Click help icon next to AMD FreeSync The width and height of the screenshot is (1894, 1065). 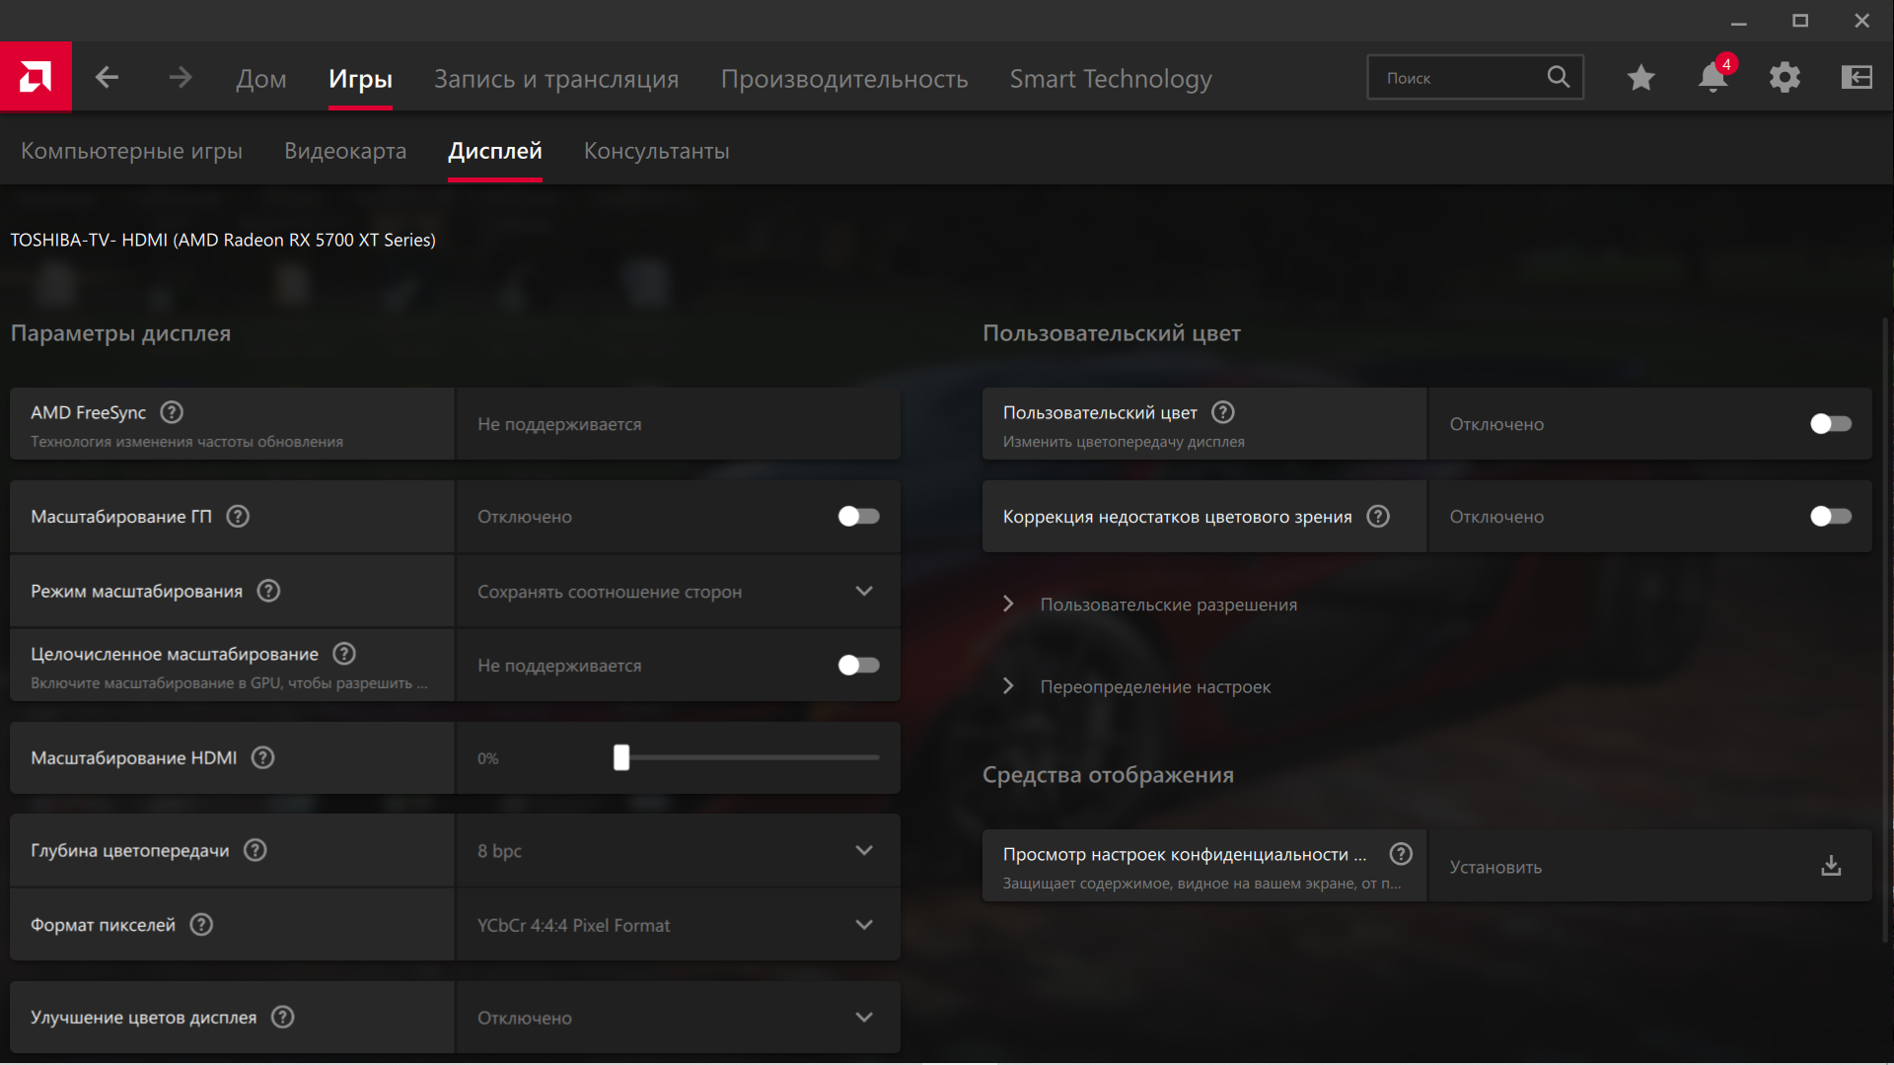click(172, 412)
